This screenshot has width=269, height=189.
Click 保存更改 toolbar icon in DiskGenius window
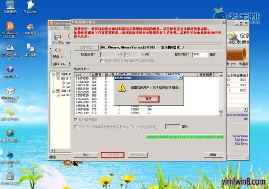pyautogui.click(x=58, y=39)
